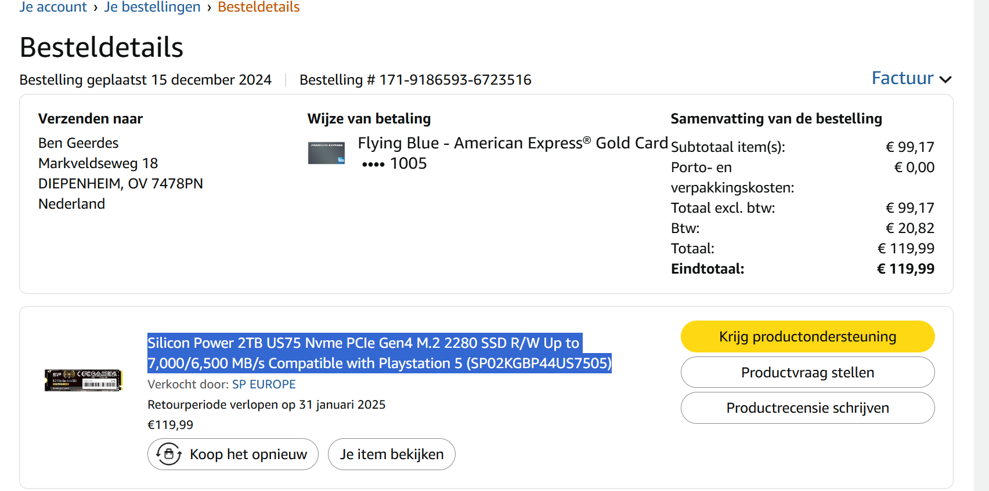The width and height of the screenshot is (989, 491).
Task: Go to the Je account breadcrumb
Action: (x=53, y=7)
